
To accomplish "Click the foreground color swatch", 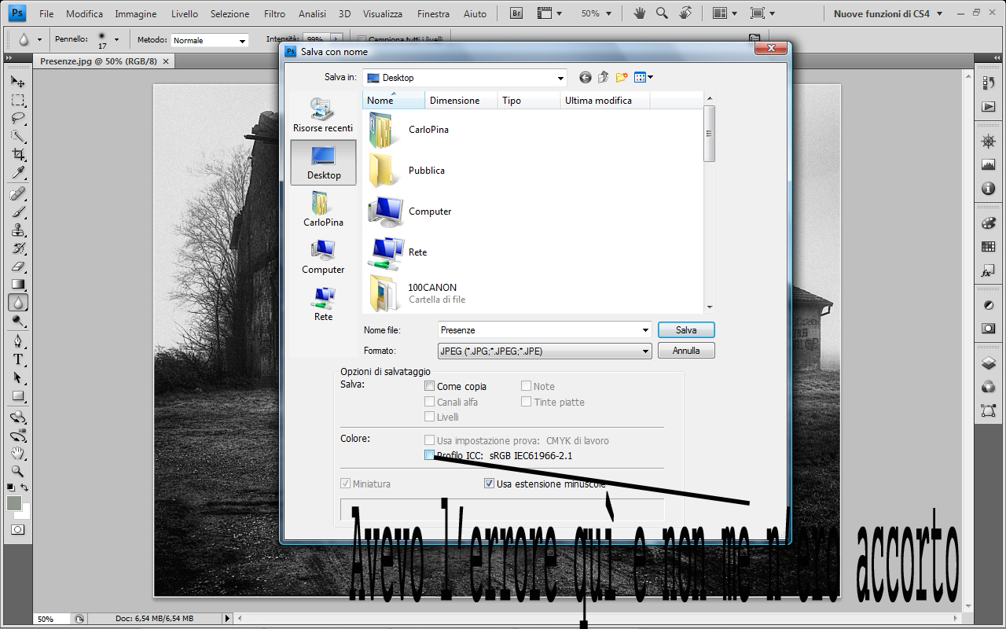I will click(14, 503).
